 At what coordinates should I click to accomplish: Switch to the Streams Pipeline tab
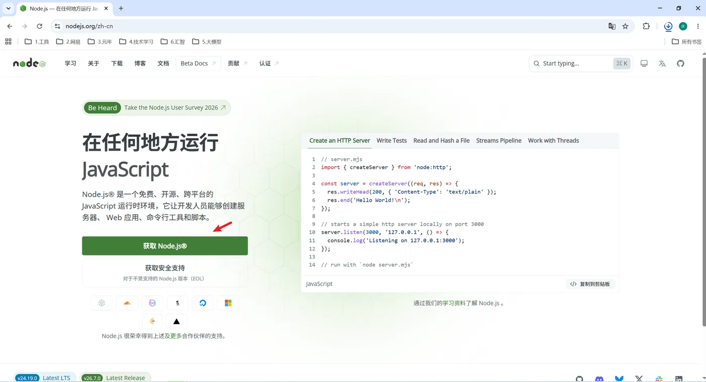[499, 141]
